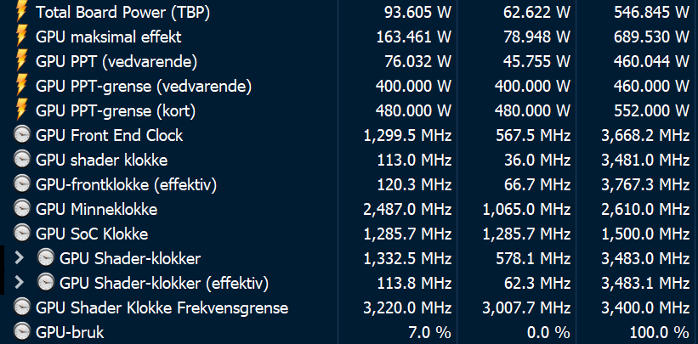Expand the GPU Shader-klokker (effektiv) group
The width and height of the screenshot is (698, 344).
[19, 282]
